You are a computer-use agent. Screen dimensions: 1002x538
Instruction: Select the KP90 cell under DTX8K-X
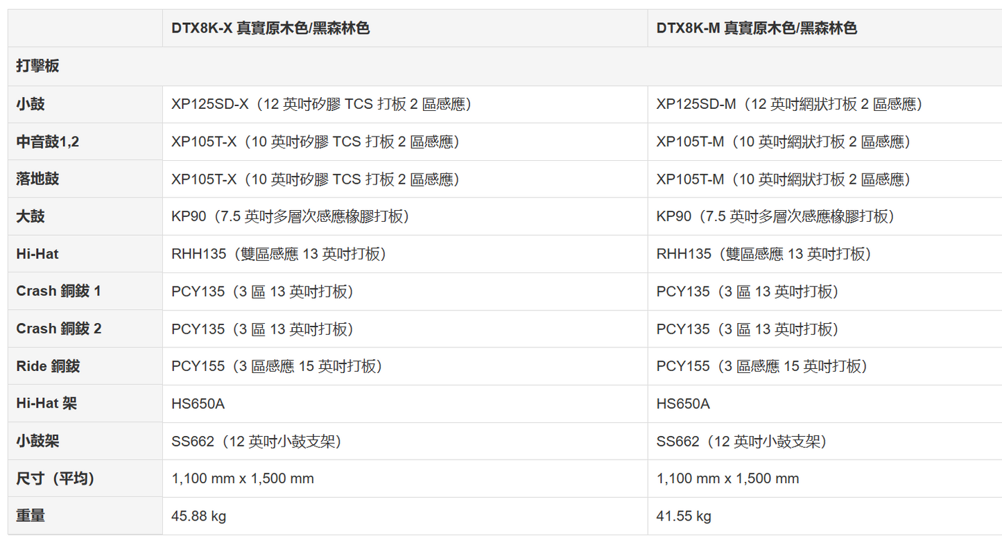pos(291,216)
